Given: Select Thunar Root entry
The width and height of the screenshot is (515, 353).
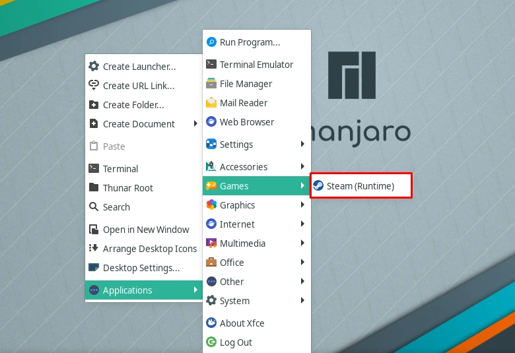Looking at the screenshot, I should pyautogui.click(x=144, y=187).
